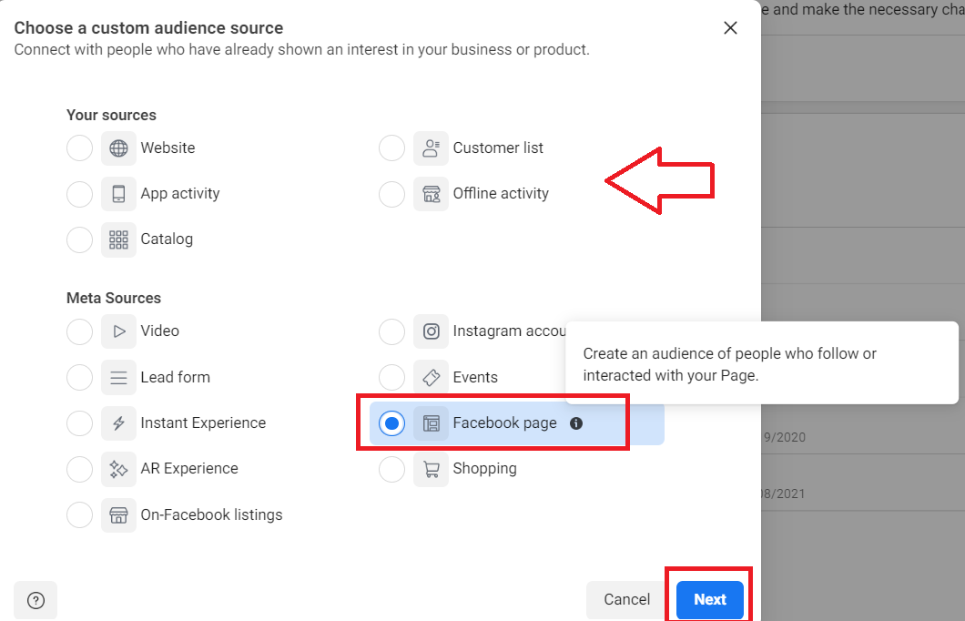Click the App activity label text
The image size is (965, 621).
(179, 193)
